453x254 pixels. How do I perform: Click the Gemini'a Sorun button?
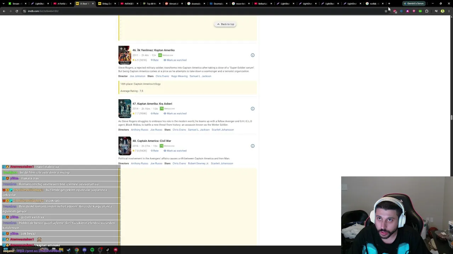[x=414, y=4]
